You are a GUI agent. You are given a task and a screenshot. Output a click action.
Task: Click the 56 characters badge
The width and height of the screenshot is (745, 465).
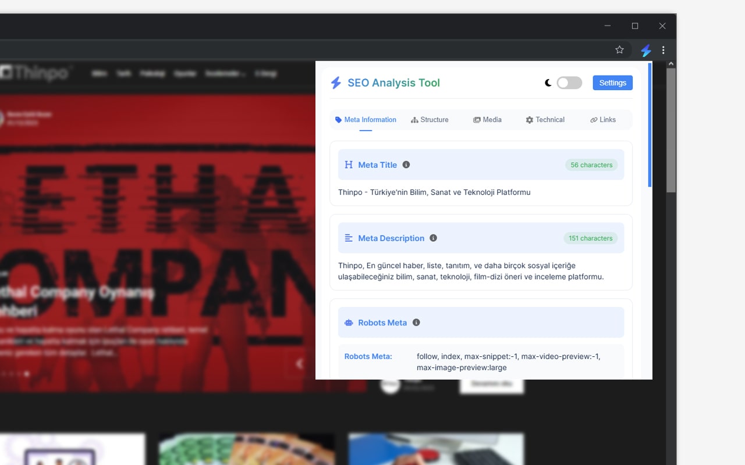point(591,165)
